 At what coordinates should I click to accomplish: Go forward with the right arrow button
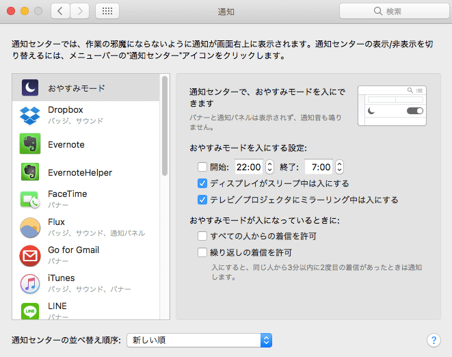[x=80, y=11]
